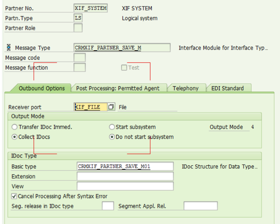Click the Partn.Type field LS
Image resolution: width=280 pixels, height=224 pixels.
tap(78, 18)
